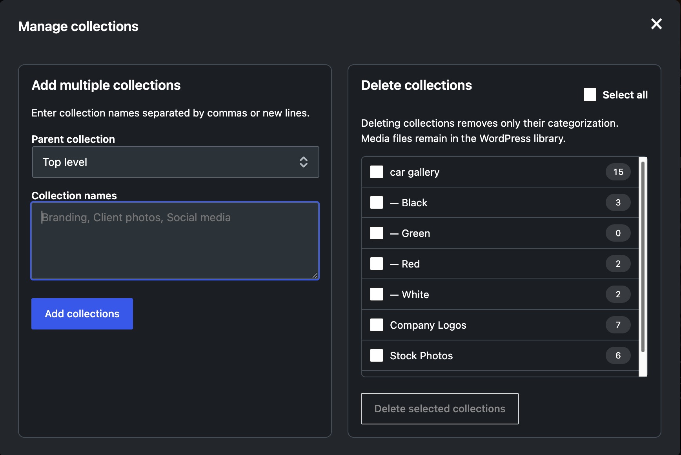The height and width of the screenshot is (455, 681).
Task: Focus the Collection names text area
Action: tap(175, 241)
